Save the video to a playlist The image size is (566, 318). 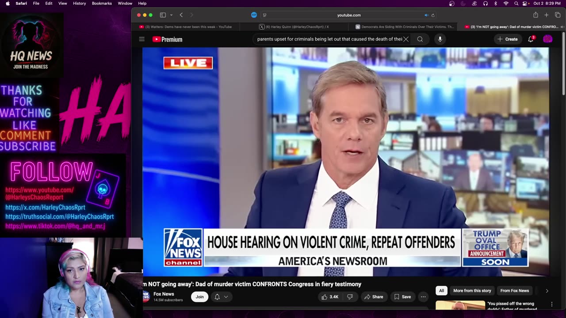coord(403,297)
